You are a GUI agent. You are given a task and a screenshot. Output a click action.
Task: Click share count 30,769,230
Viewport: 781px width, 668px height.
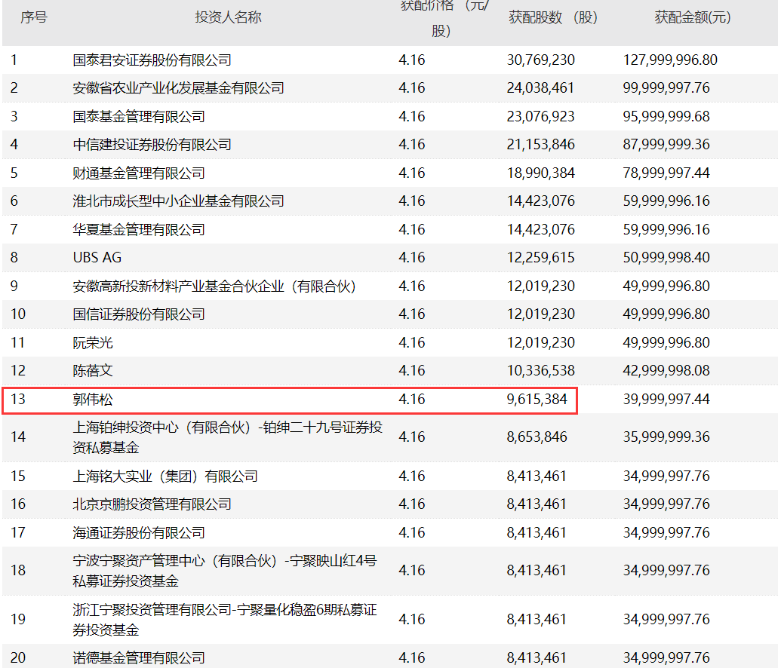[540, 60]
